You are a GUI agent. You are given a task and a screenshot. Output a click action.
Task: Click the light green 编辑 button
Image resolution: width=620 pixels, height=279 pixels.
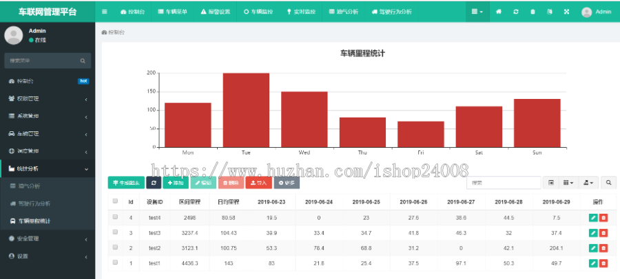(x=203, y=183)
